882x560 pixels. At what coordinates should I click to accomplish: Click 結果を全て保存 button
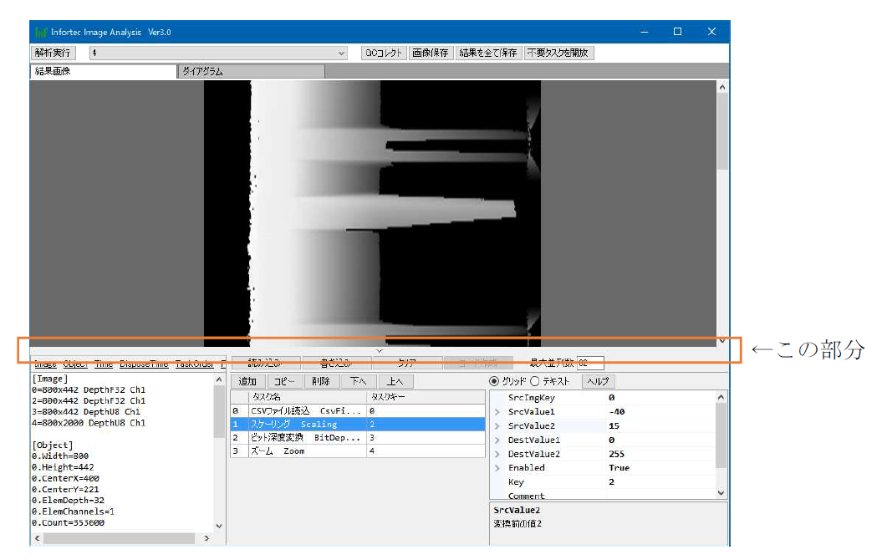[488, 53]
